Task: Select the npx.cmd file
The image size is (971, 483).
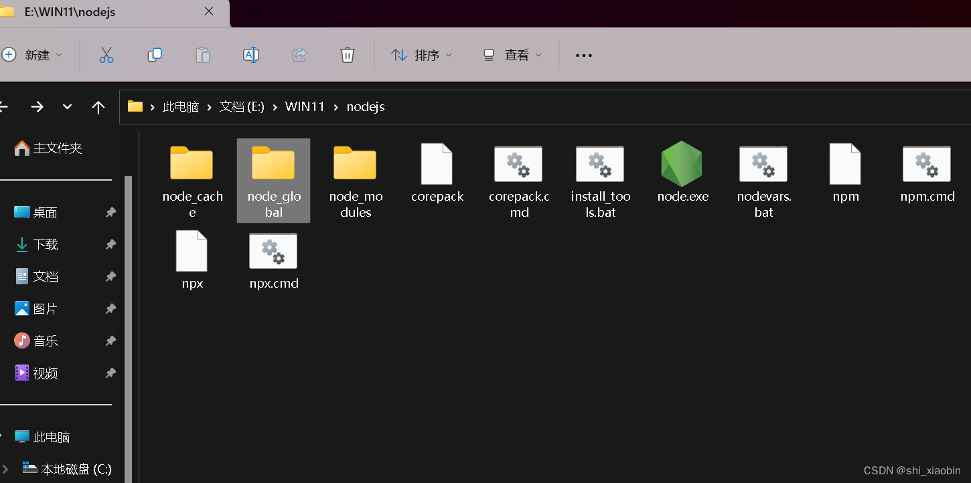Action: 274,260
